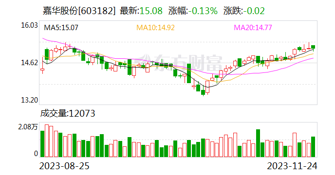The width and height of the screenshot is (335, 175).
Task: Click the latest price 15.08 value
Action: 151,11
